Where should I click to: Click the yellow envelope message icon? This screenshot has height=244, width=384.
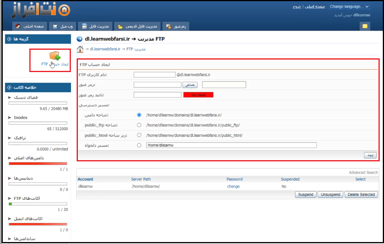[365, 26]
